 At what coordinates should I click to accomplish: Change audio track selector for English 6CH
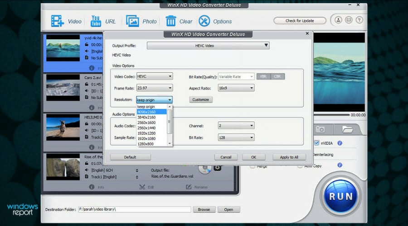[137, 170]
